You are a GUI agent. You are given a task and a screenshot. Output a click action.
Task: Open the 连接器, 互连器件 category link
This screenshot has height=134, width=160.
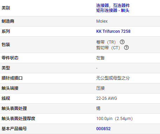click(x=113, y=6)
